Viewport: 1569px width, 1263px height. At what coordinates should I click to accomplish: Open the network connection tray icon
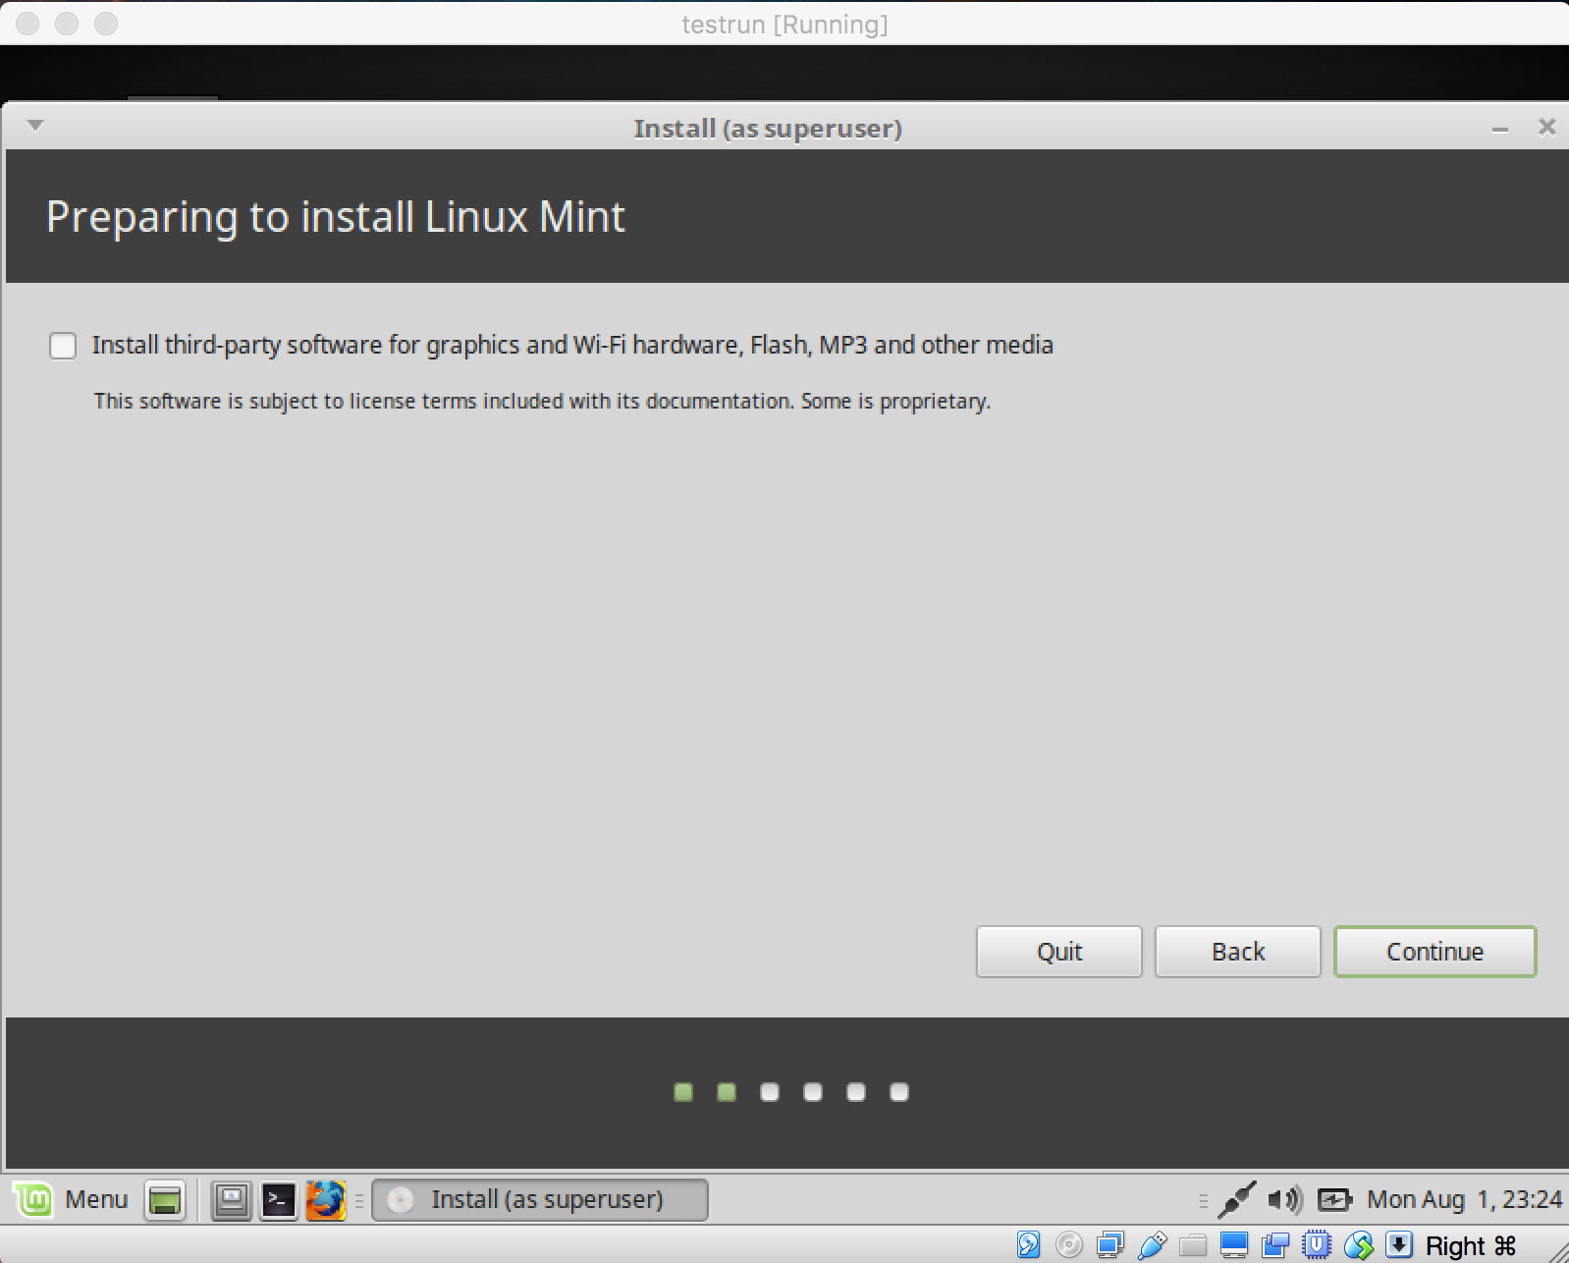[x=1236, y=1200]
